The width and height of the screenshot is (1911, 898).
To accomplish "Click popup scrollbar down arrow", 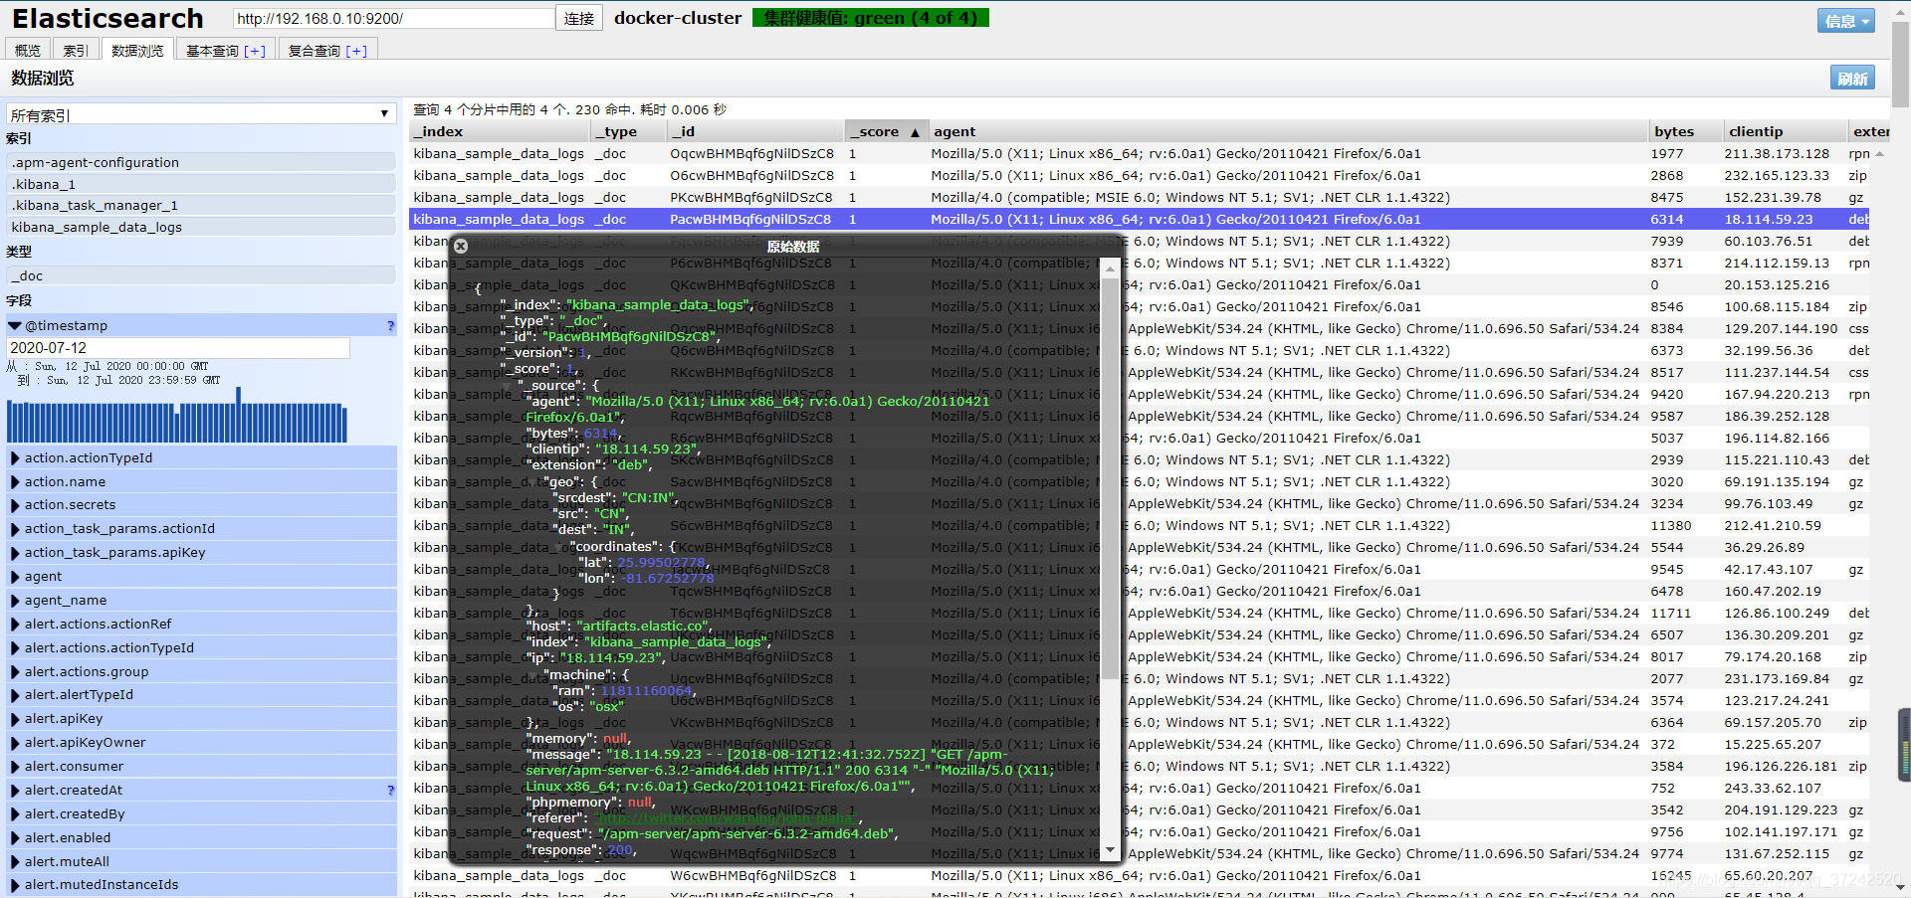I will 1110,851.
